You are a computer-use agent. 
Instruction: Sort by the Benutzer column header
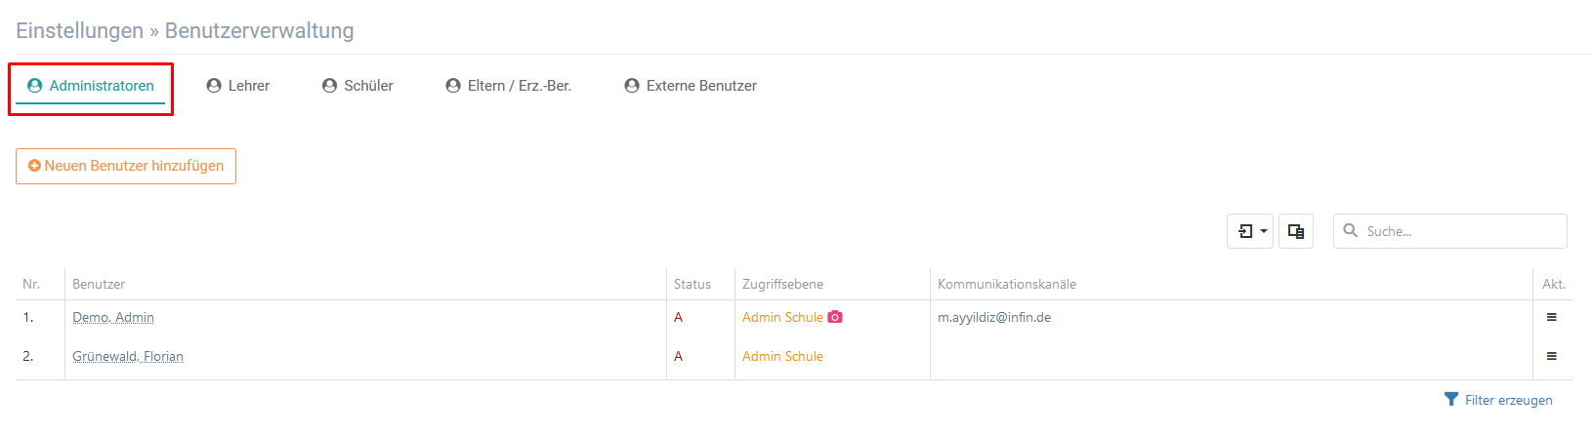[x=99, y=284]
